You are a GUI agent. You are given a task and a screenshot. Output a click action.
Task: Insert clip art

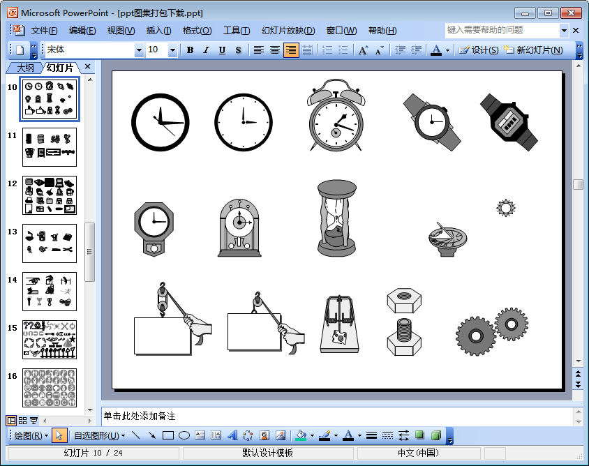click(264, 435)
